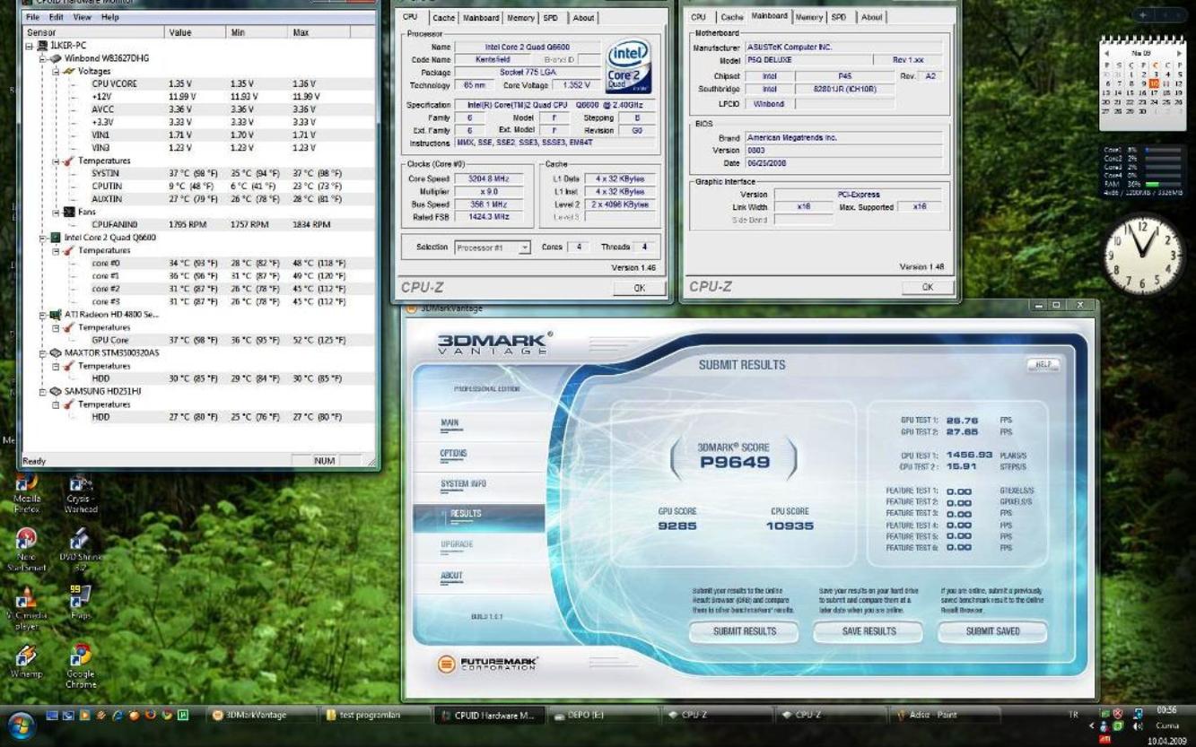1196x747 pixels.
Task: Click SUBMIT SAVED button
Action: 992,631
